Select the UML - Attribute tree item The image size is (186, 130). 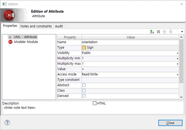click(23, 37)
